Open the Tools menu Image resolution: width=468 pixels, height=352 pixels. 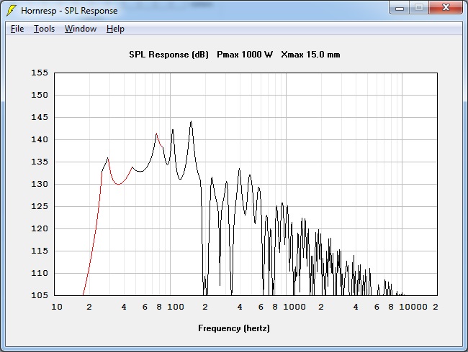click(x=44, y=29)
